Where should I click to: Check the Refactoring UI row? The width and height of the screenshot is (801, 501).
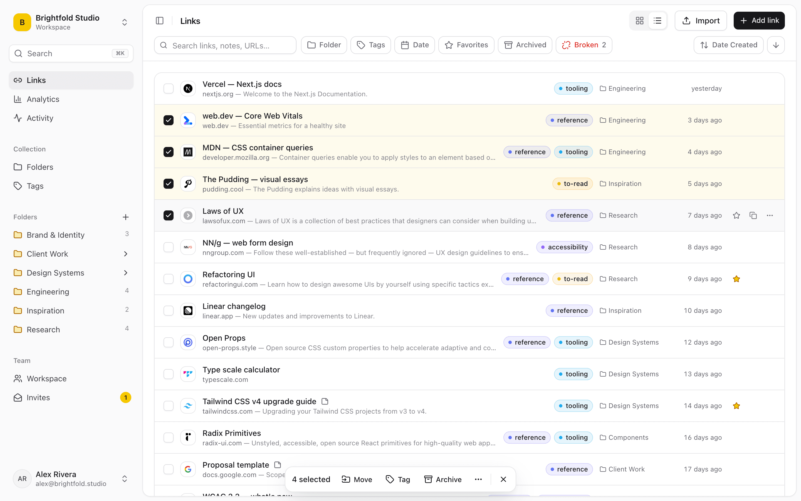tap(169, 279)
